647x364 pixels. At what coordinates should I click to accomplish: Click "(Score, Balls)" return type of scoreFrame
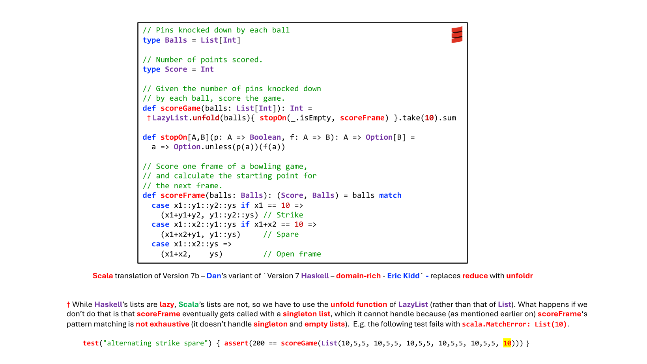point(308,195)
